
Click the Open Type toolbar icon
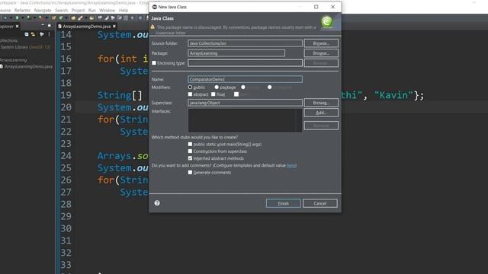73,18
